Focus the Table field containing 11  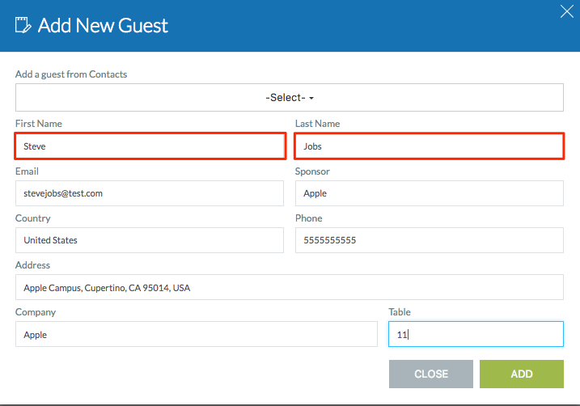[476, 334]
